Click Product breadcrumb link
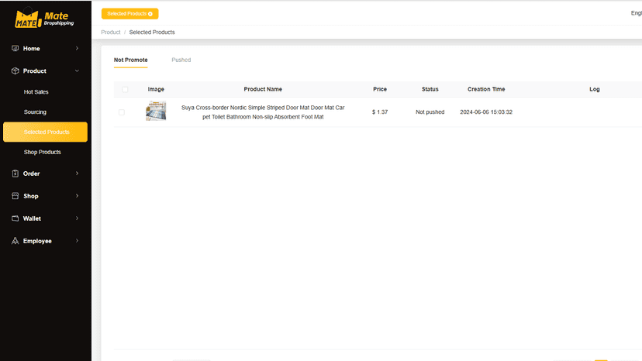The width and height of the screenshot is (642, 361). click(111, 33)
